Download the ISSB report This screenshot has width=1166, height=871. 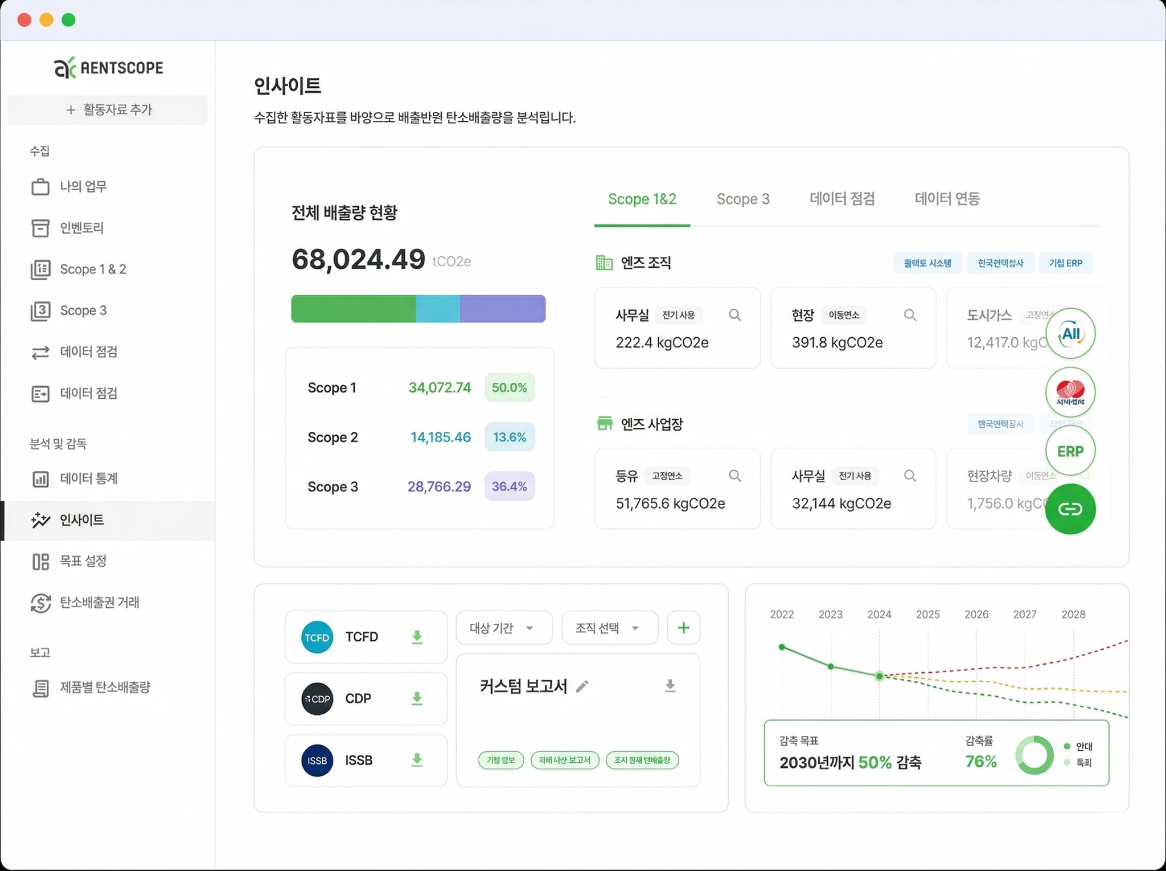tap(417, 760)
